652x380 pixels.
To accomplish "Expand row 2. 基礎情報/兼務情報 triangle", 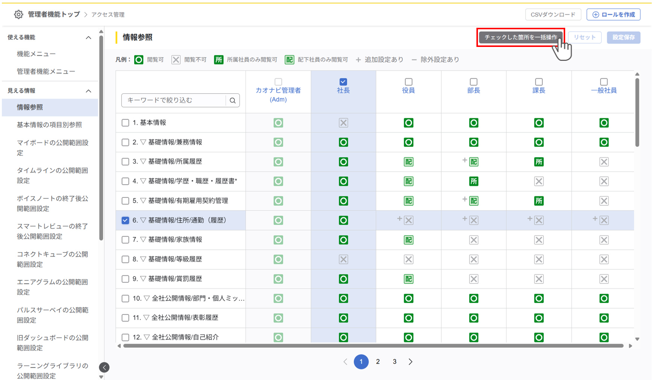I will coord(143,142).
